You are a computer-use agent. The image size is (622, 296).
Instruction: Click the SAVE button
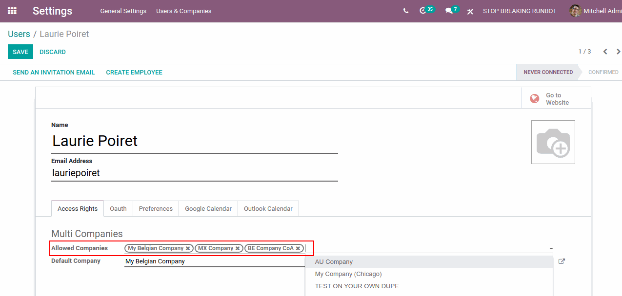[20, 52]
